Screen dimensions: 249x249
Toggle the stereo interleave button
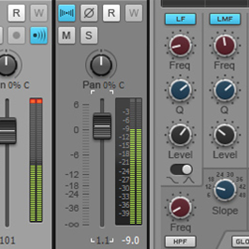pyautogui.click(x=67, y=13)
